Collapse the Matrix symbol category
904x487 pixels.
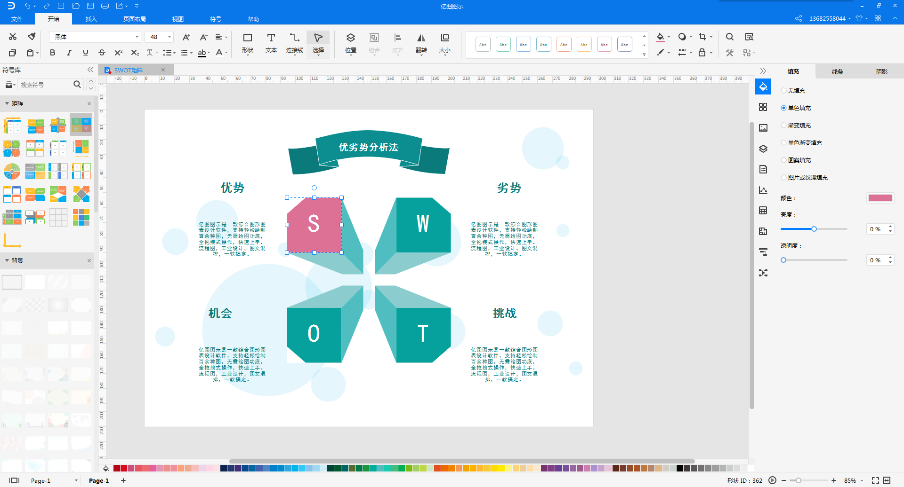[7, 103]
